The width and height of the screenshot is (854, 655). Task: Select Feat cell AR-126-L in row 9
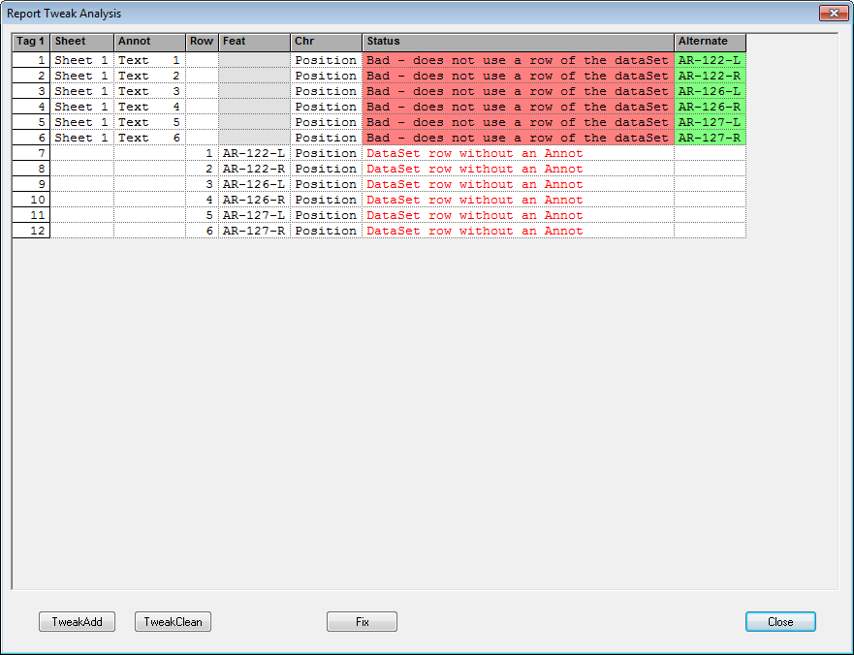(254, 184)
